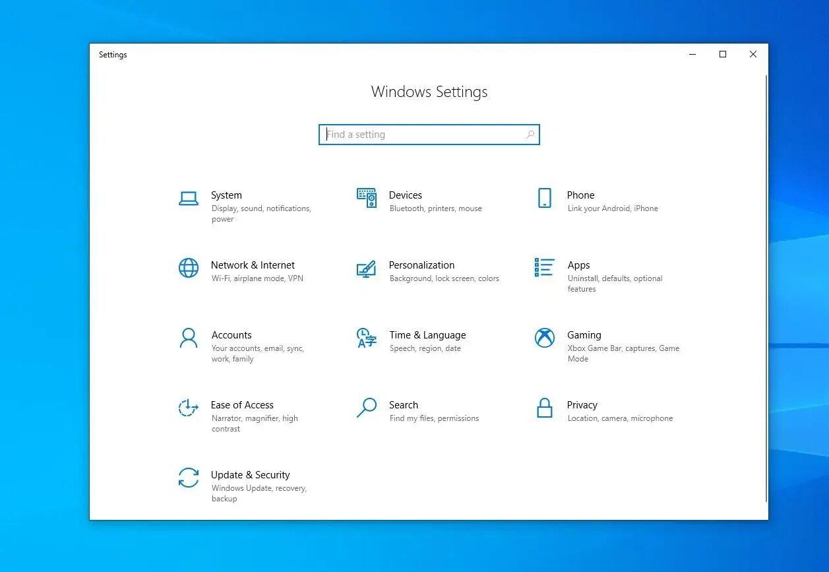Click 'Link your Android, iPhone' text
This screenshot has height=572, width=829.
pos(613,208)
